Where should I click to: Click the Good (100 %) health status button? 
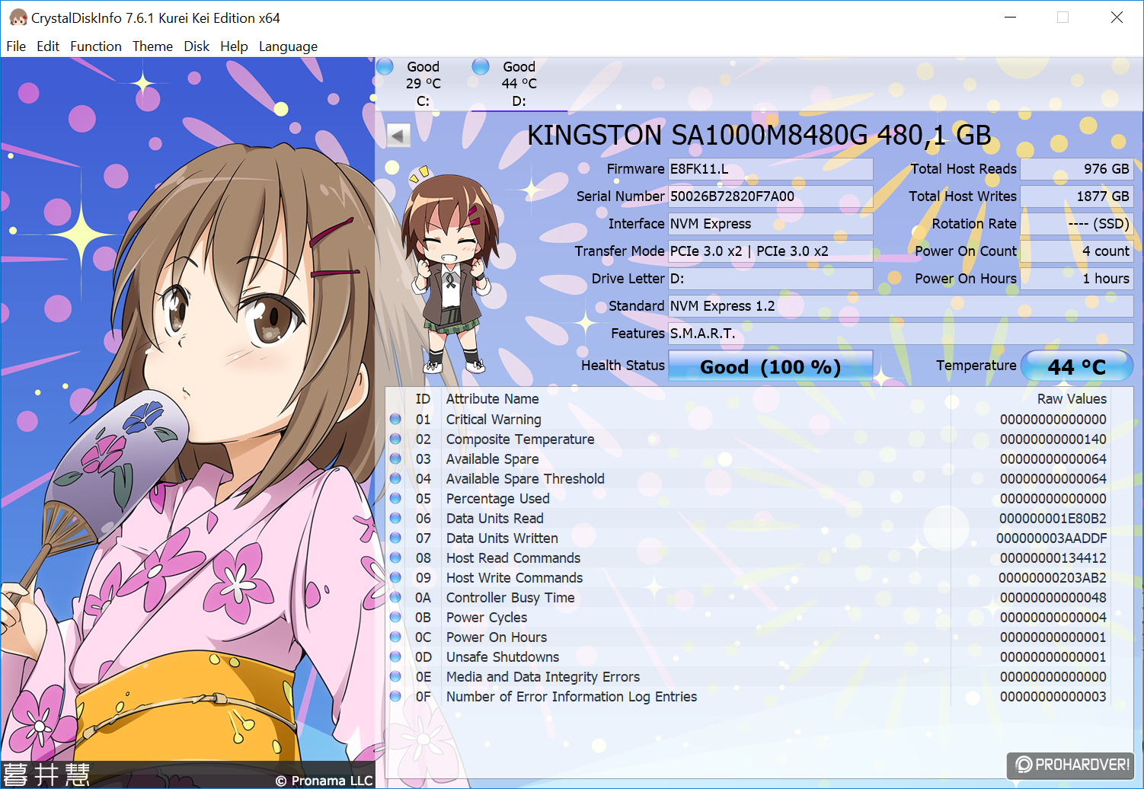770,366
